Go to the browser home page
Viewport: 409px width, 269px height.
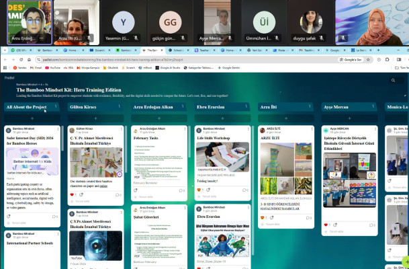coord(30,60)
